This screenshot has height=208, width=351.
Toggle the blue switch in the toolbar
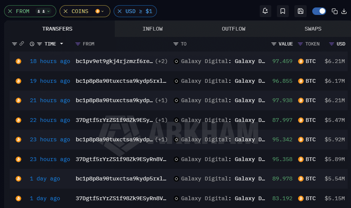click(x=319, y=11)
